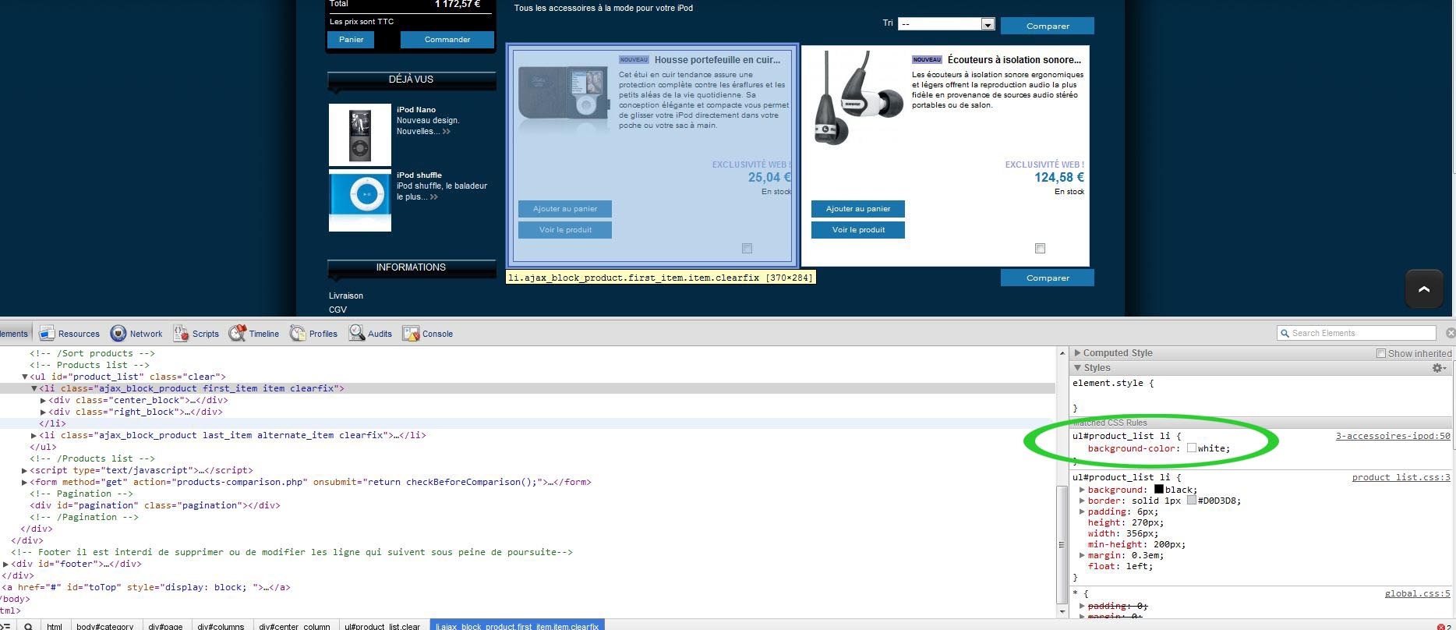Open the Network panel icon
This screenshot has width=1456, height=630.
(x=118, y=334)
